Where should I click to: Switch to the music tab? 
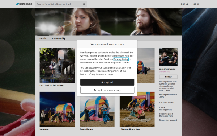[43, 38]
